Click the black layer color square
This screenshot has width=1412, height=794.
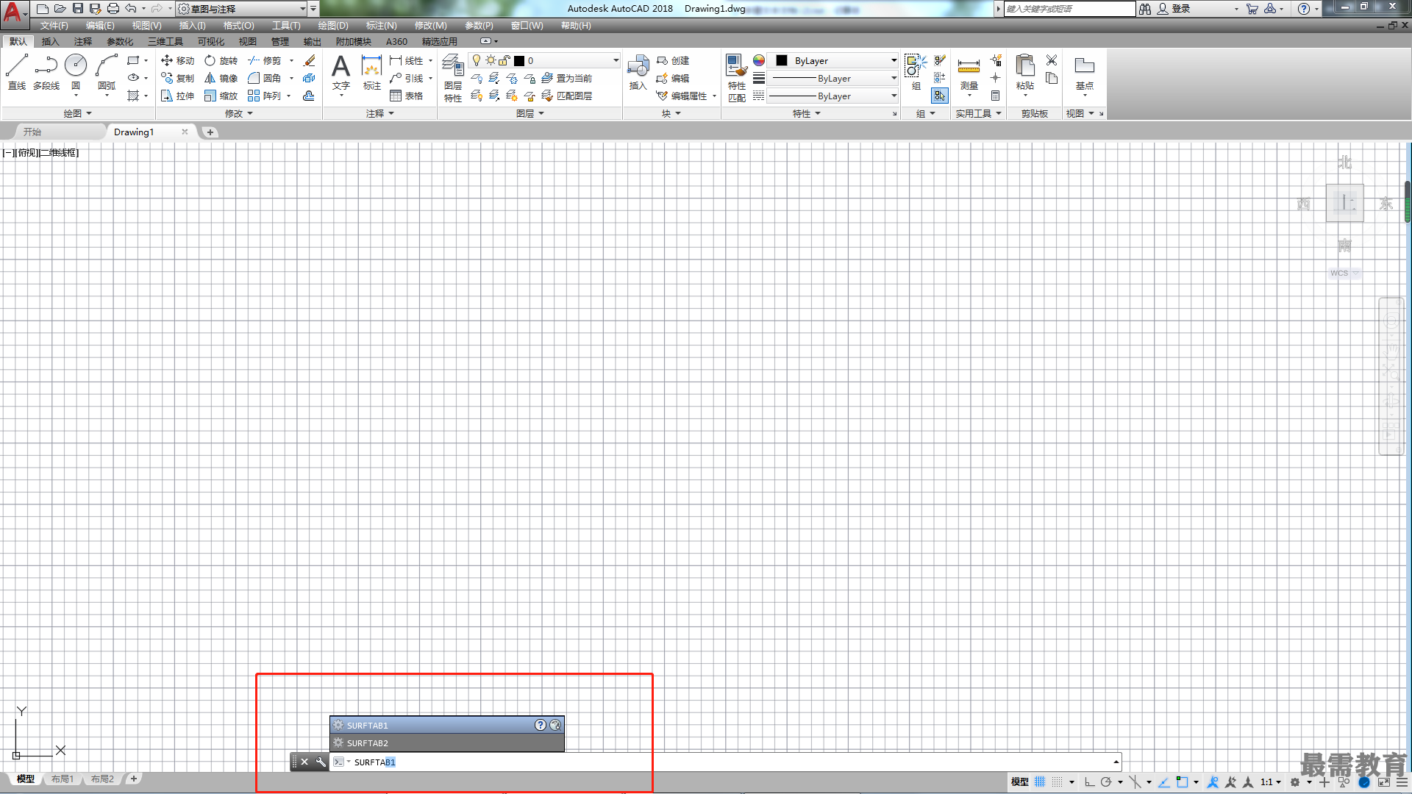click(519, 60)
